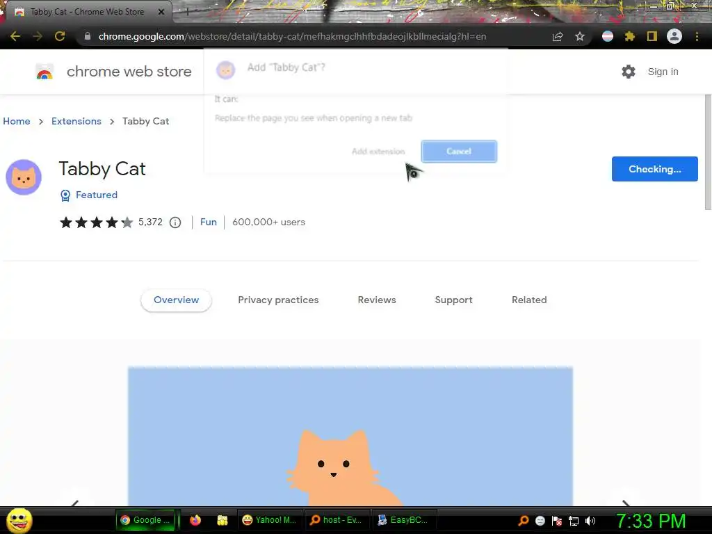Go to Home breadcrumb
The width and height of the screenshot is (712, 534).
coord(17,121)
